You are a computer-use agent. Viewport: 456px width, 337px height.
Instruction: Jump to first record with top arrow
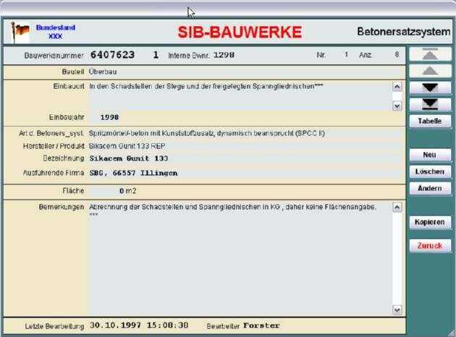click(x=430, y=54)
